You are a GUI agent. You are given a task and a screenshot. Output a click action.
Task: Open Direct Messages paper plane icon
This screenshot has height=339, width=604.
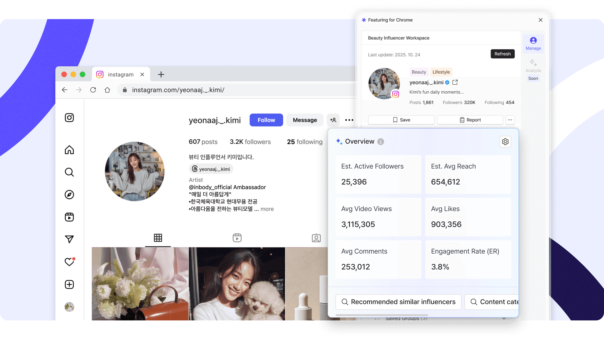coord(69,239)
